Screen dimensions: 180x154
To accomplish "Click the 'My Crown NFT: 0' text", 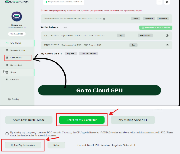I will click(x=51, y=53).
